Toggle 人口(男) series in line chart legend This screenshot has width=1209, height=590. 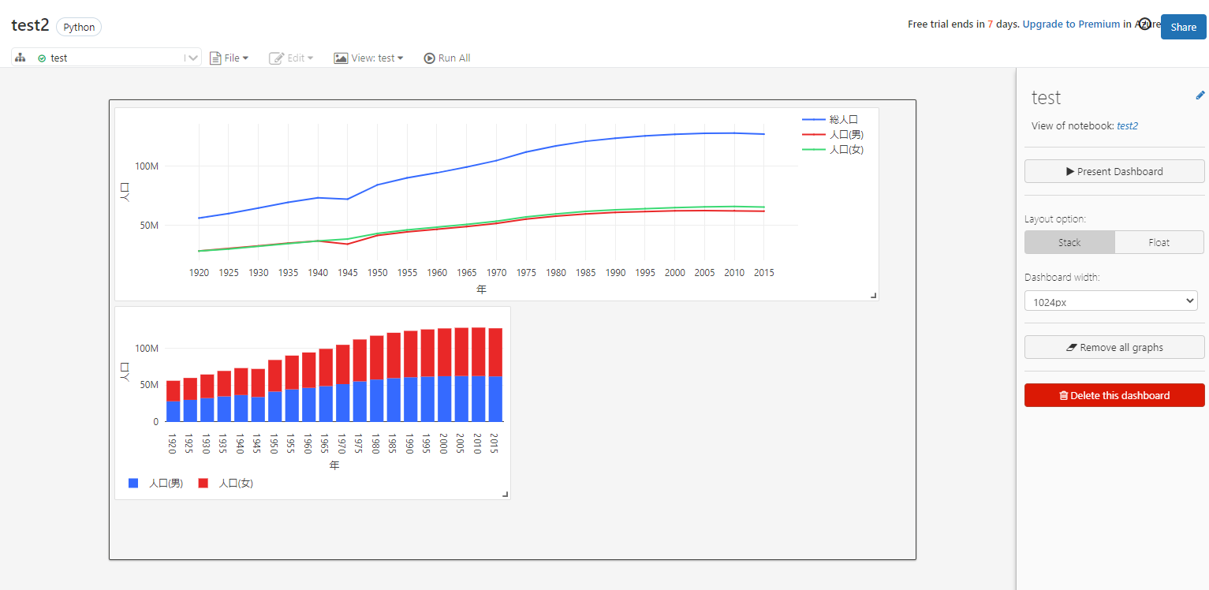coord(833,134)
